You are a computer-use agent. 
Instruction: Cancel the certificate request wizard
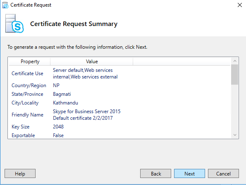point(223,173)
